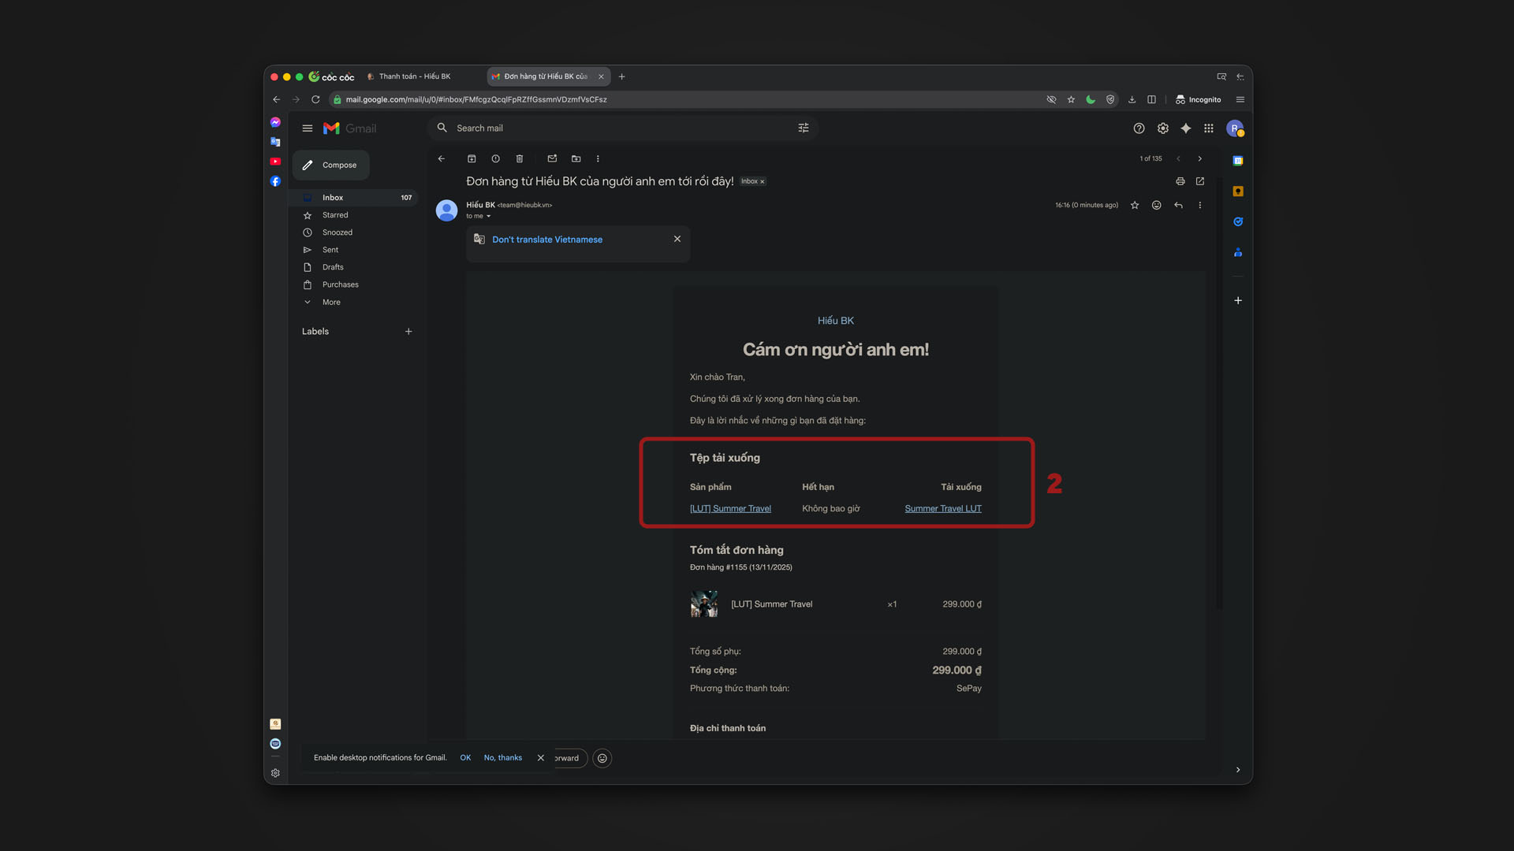The image size is (1514, 851).
Task: Reply using the arrow icon
Action: [1178, 205]
